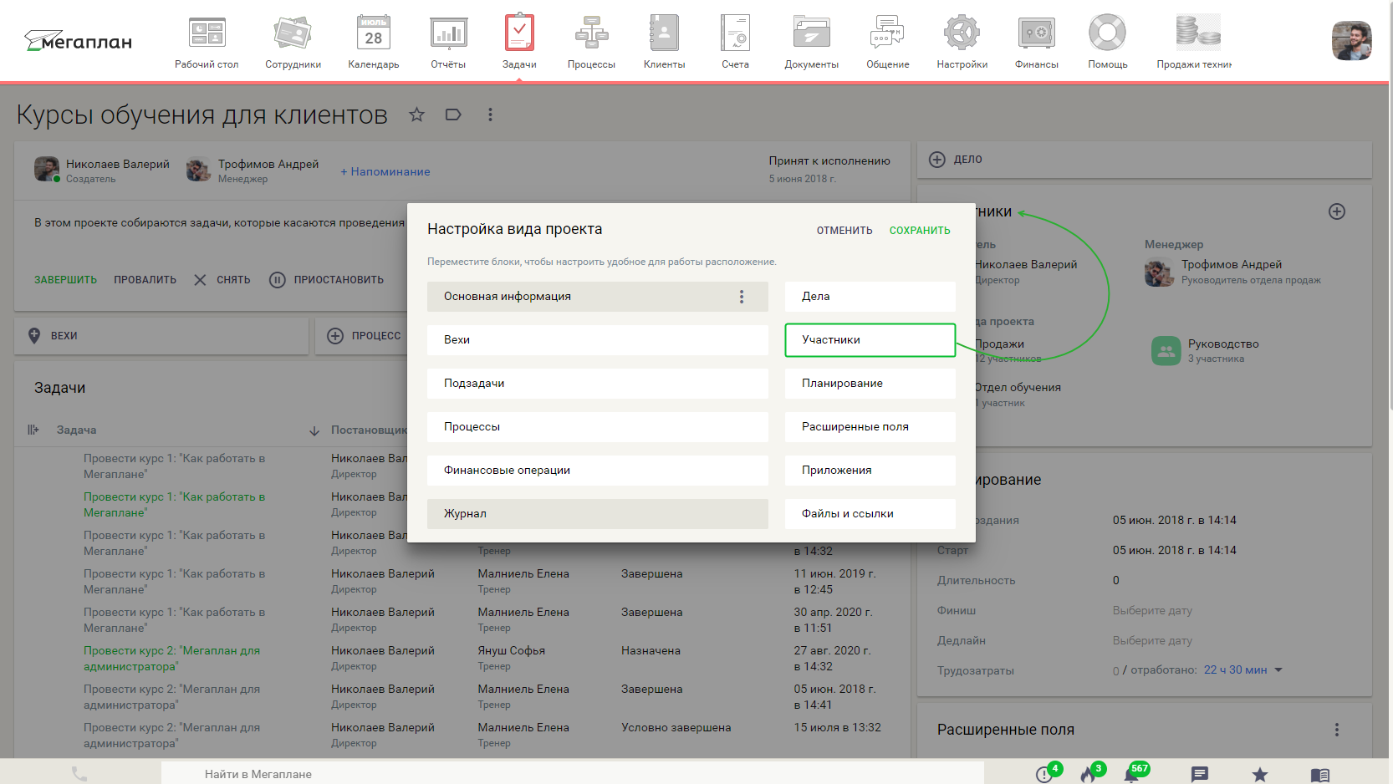This screenshot has height=784, width=1393.
Task: Select the Основная информация block
Action: (x=598, y=297)
